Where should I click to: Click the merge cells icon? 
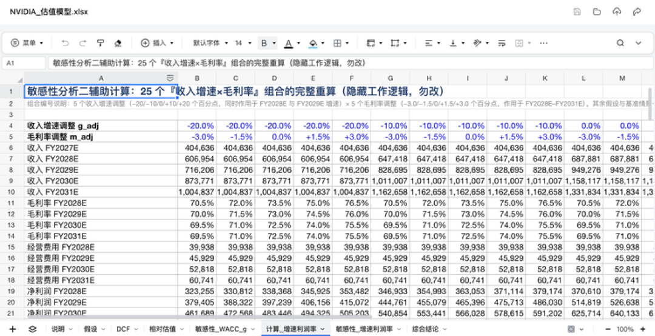click(x=395, y=43)
